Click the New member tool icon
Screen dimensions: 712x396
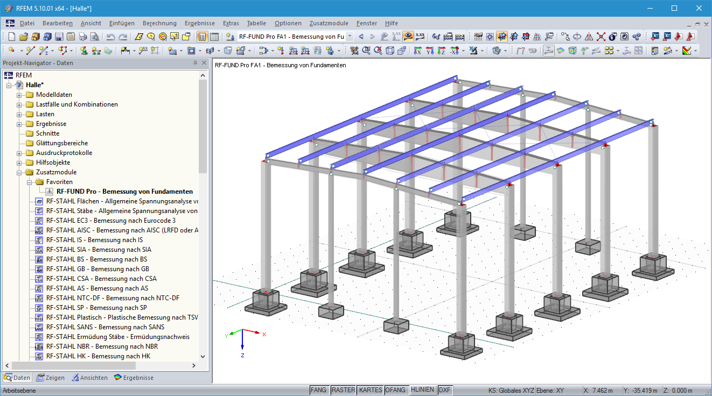pyautogui.click(x=43, y=51)
